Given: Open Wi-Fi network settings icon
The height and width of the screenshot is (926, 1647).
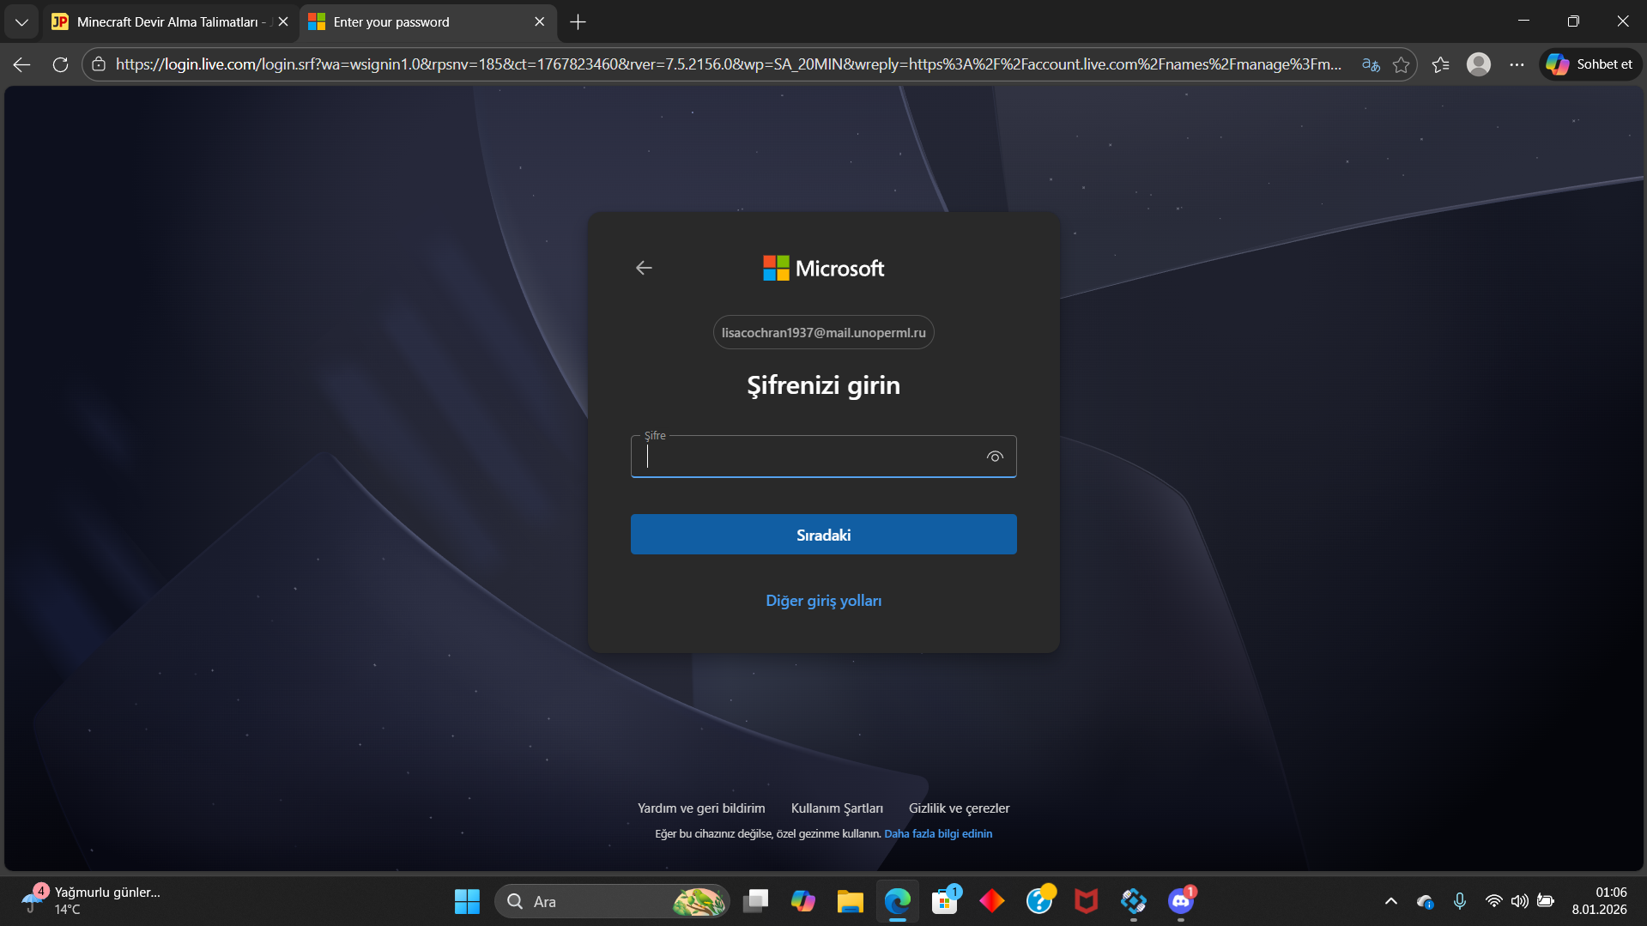Looking at the screenshot, I should coord(1494,901).
